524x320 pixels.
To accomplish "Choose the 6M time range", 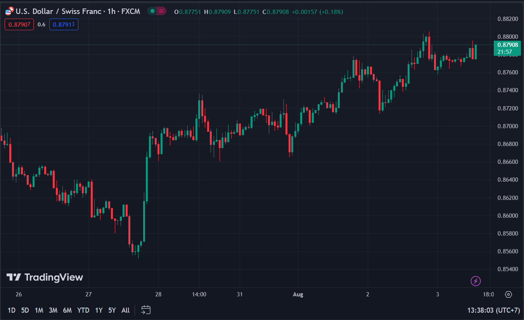I will coord(67,310).
